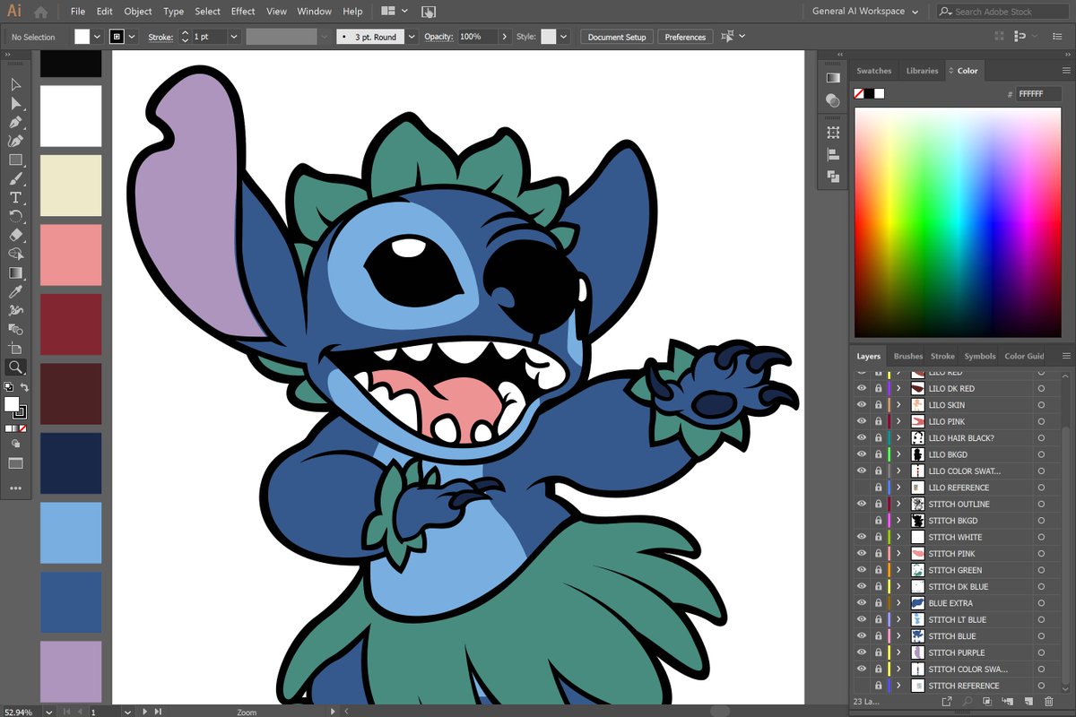Image resolution: width=1076 pixels, height=717 pixels.
Task: Select the Eyedropper tool
Action: tap(15, 291)
